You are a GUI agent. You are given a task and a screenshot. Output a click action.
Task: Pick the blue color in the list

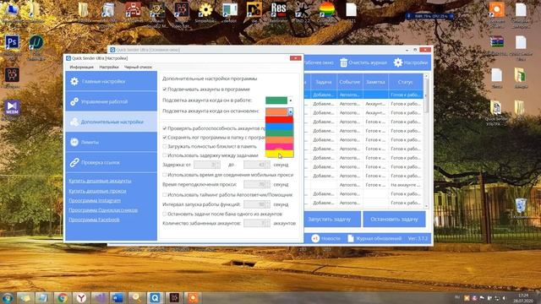point(279,127)
